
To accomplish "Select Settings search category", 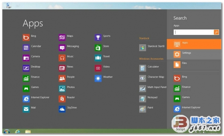I will tap(194, 54).
